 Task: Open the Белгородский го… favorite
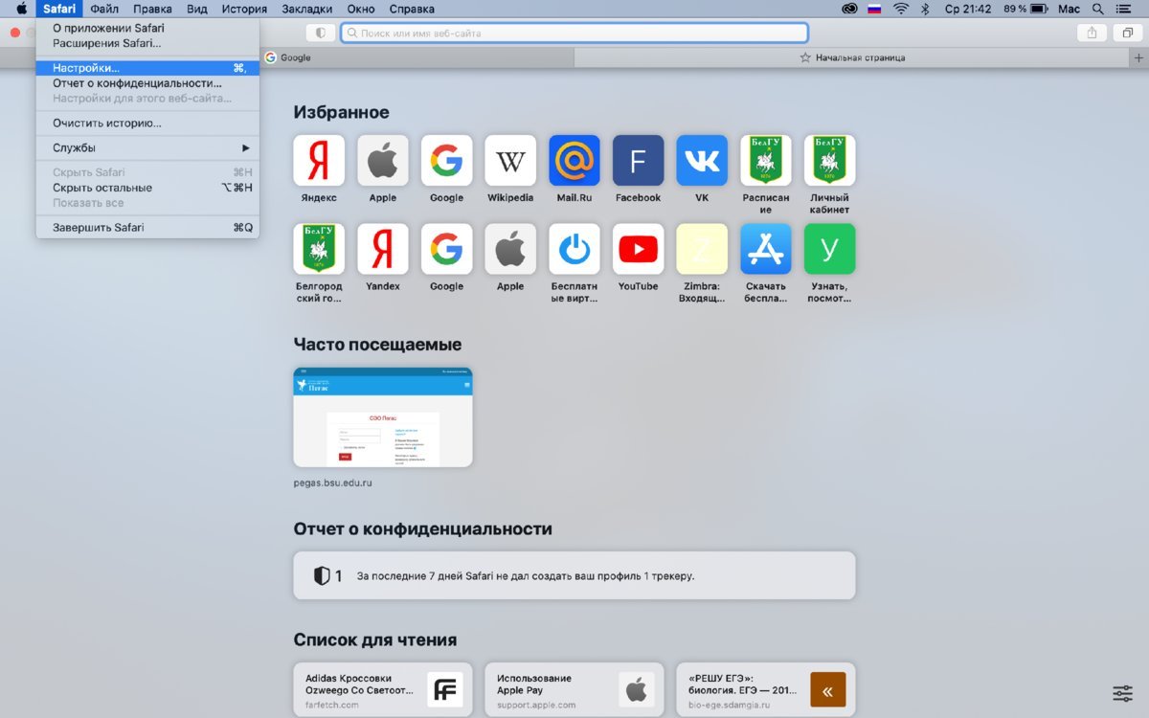tap(319, 249)
